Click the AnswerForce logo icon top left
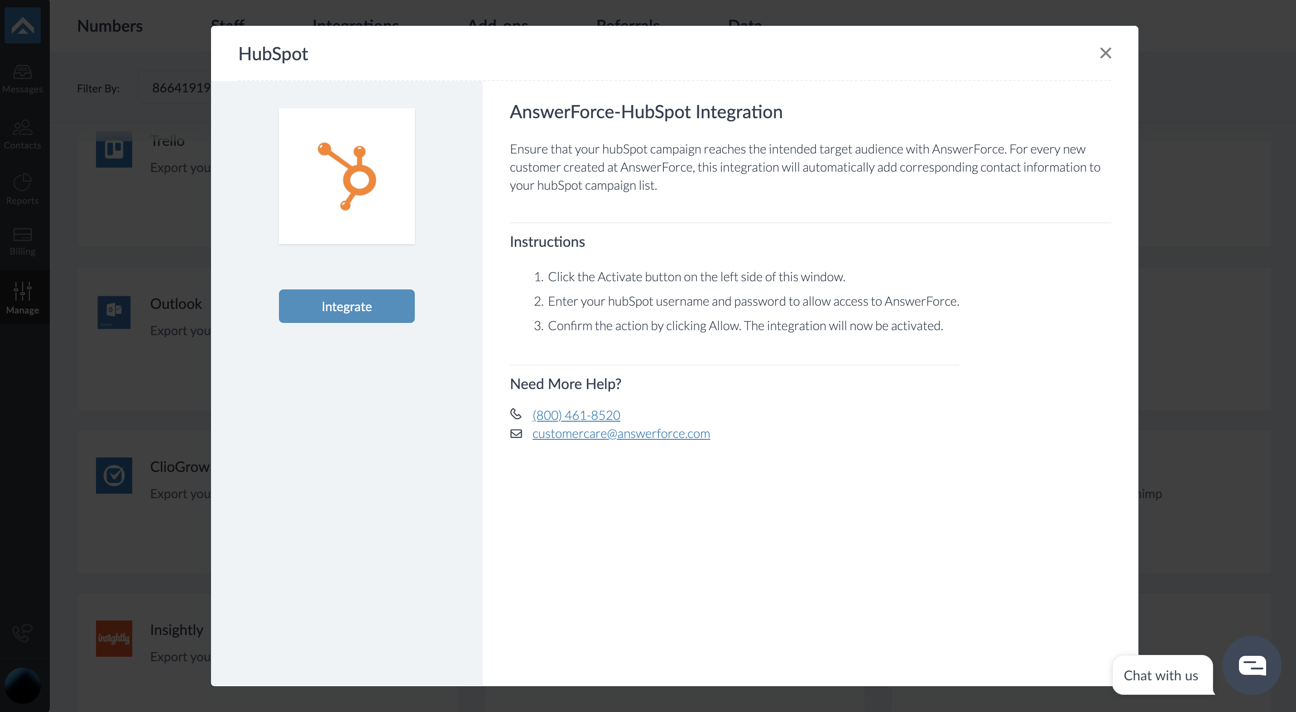The height and width of the screenshot is (712, 1296). pyautogui.click(x=23, y=25)
